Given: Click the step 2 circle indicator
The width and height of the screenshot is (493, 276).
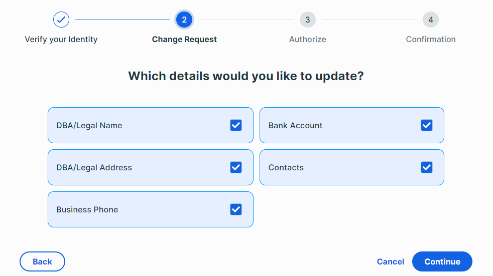Looking at the screenshot, I should tap(184, 20).
